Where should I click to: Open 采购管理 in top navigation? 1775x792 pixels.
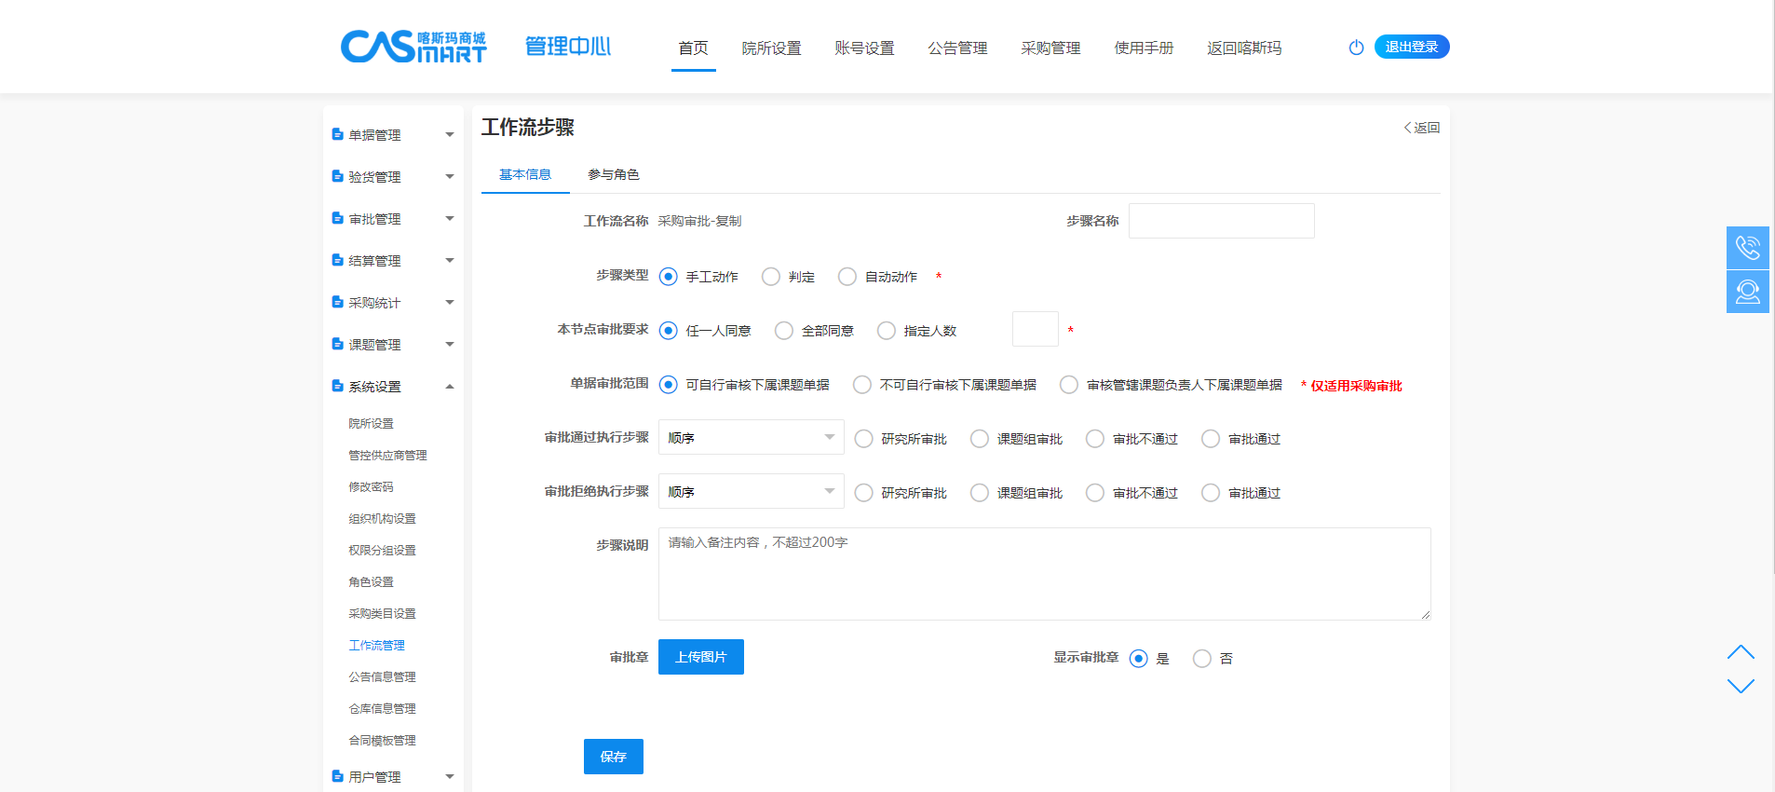tap(1050, 48)
